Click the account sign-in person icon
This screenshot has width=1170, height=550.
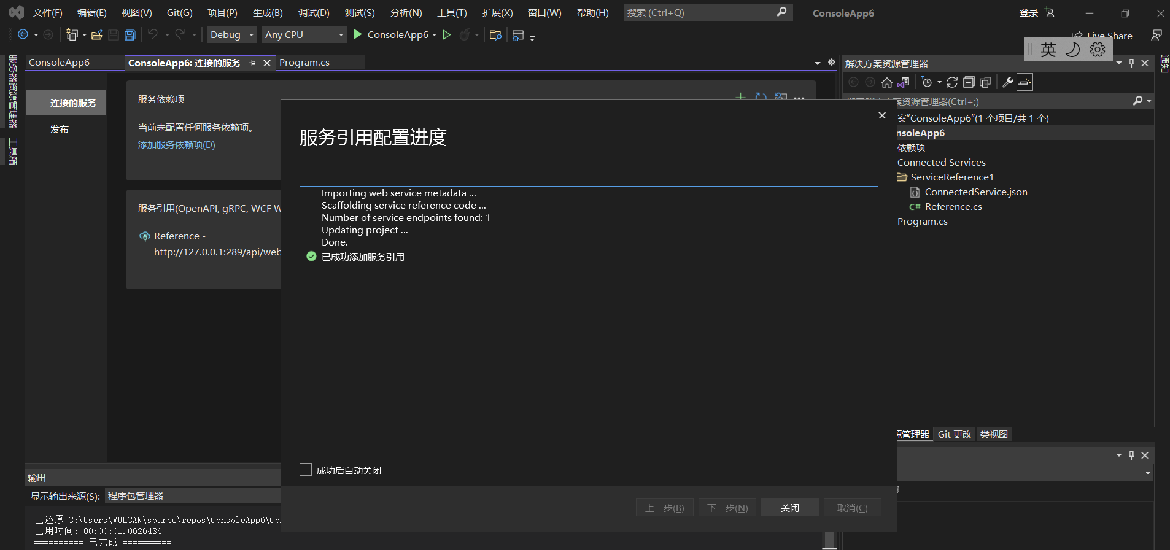click(x=1050, y=12)
